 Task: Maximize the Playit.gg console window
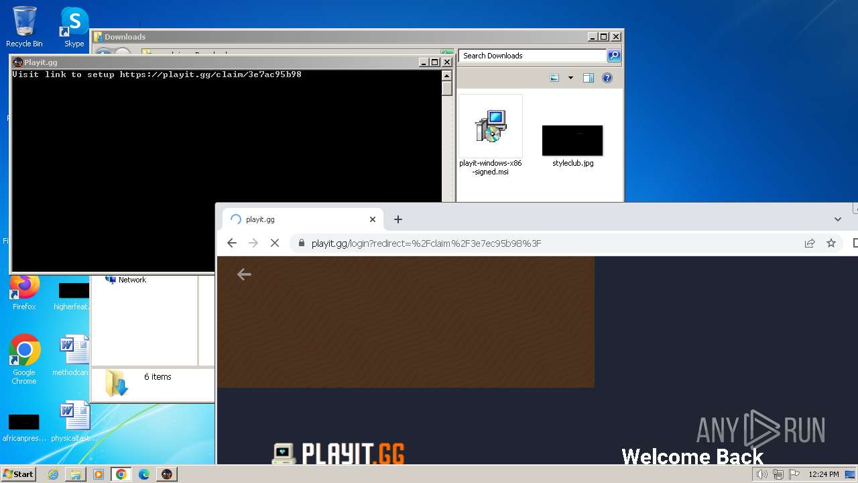(x=434, y=62)
